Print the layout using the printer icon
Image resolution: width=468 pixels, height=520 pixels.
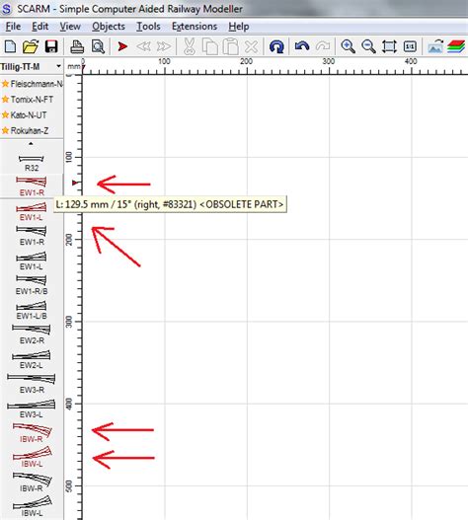(77, 46)
